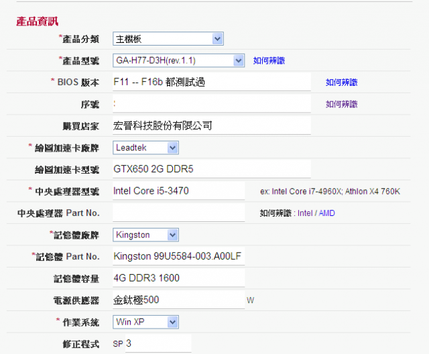Click 如何辨識 link beside 產品型號

(x=269, y=60)
